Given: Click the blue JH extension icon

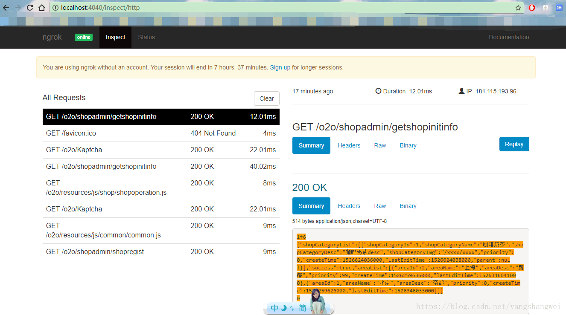Looking at the screenshot, I should pos(559,8).
